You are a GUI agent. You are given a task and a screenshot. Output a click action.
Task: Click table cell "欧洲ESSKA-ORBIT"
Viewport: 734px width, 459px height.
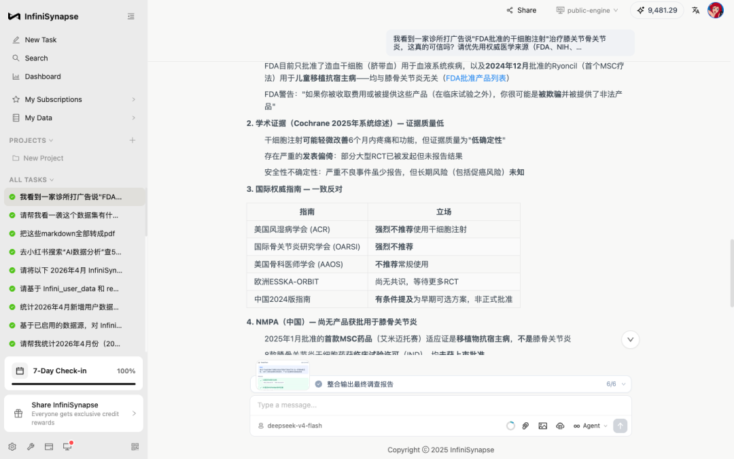coord(307,282)
